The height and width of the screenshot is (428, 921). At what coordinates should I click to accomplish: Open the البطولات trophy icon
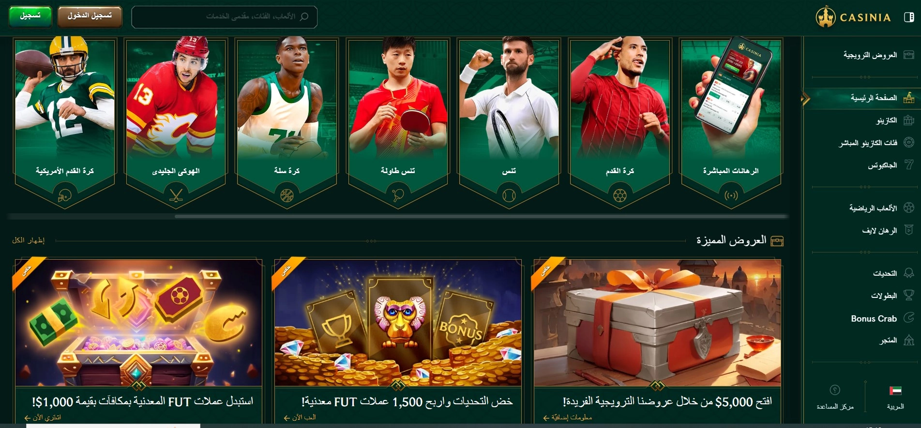click(x=909, y=295)
